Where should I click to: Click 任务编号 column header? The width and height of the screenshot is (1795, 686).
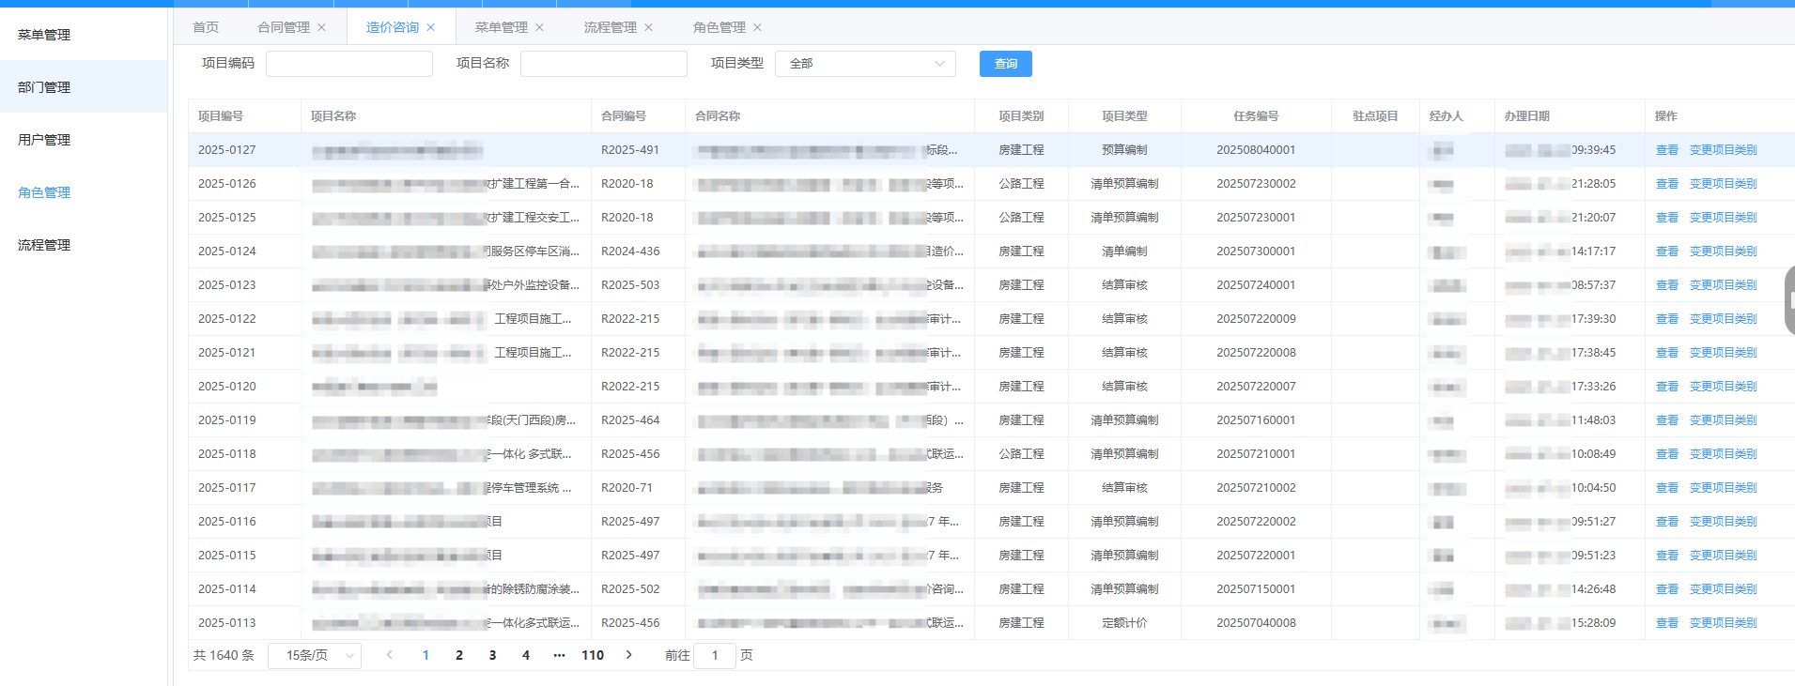tap(1256, 116)
